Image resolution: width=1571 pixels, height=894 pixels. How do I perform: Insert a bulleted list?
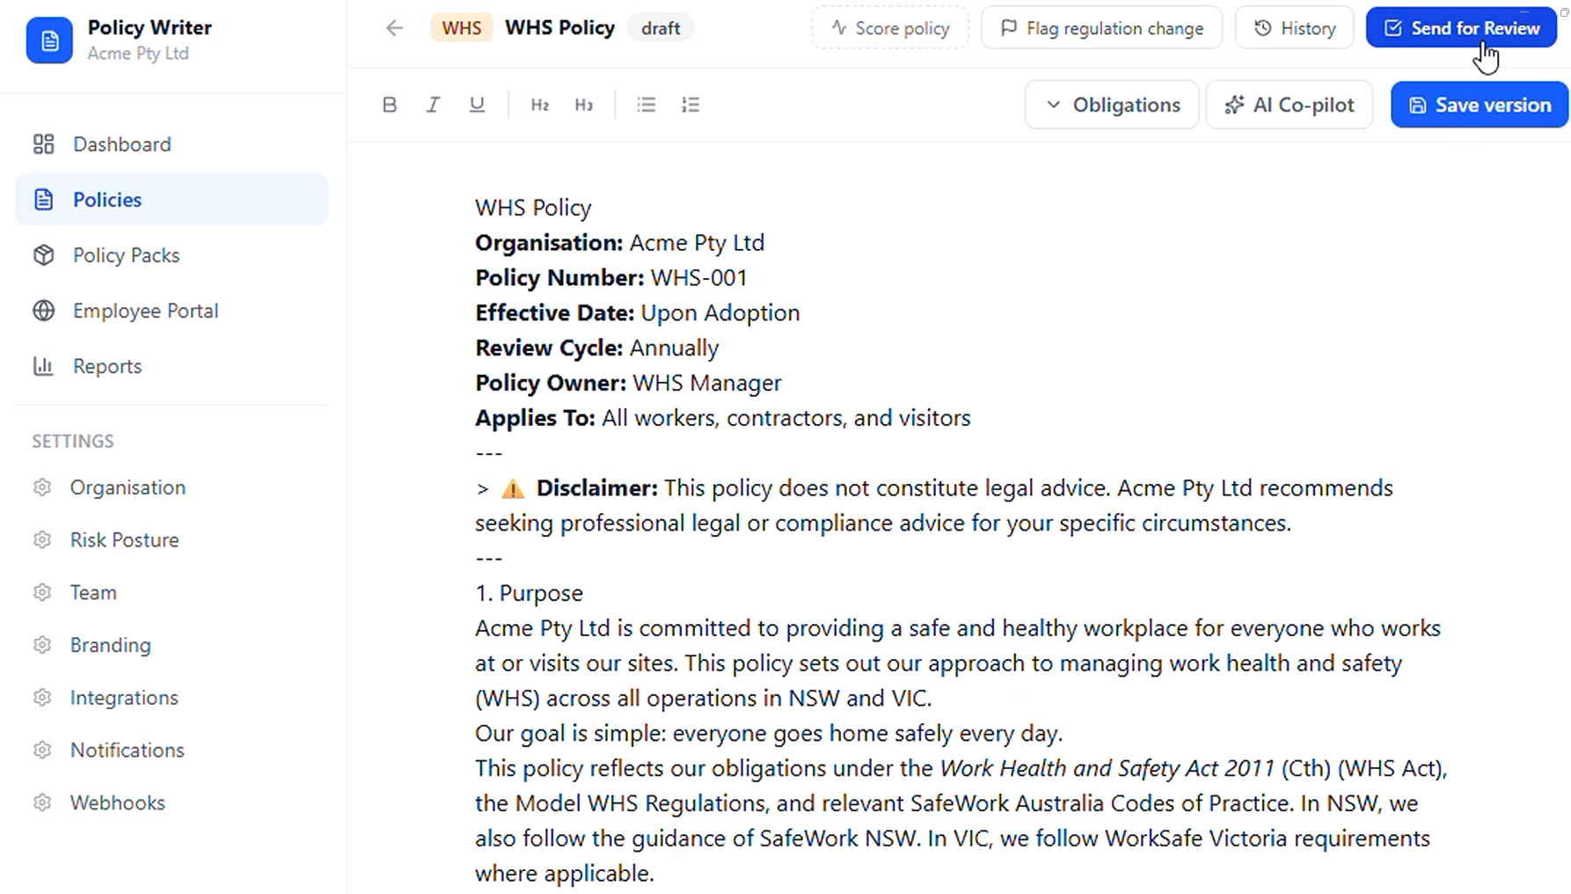click(x=647, y=105)
